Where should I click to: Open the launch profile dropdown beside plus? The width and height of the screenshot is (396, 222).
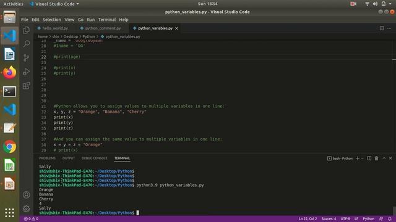(362, 158)
